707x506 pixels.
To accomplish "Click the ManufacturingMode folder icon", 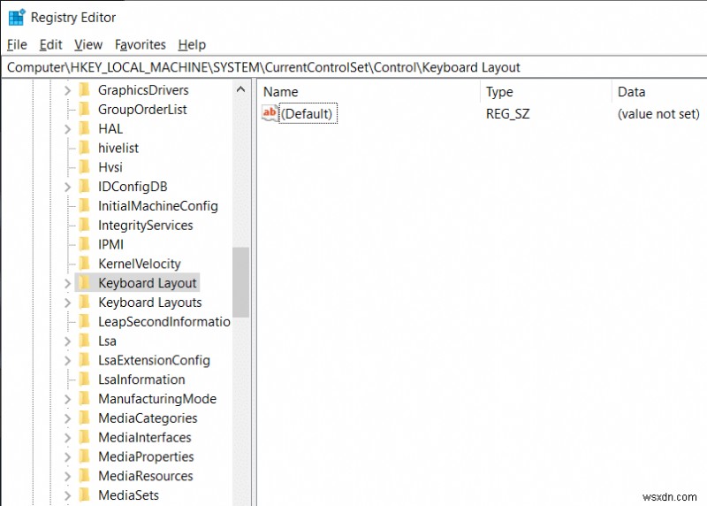I will (84, 399).
